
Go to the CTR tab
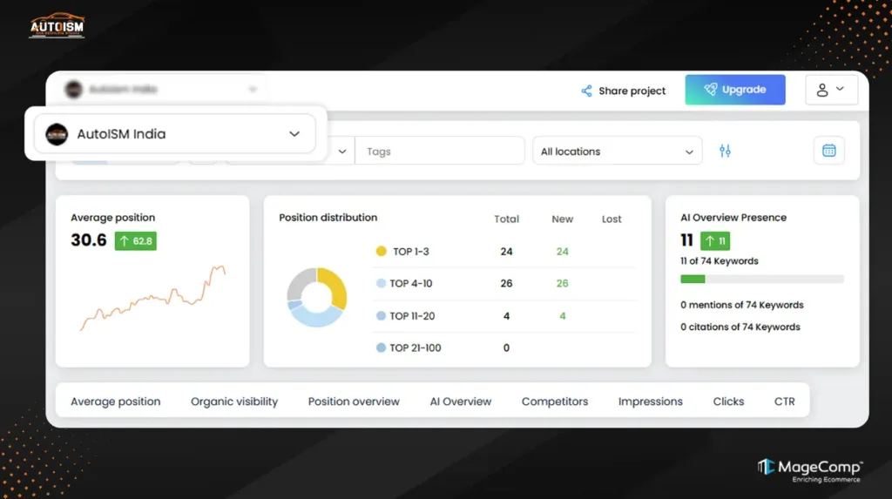click(784, 401)
